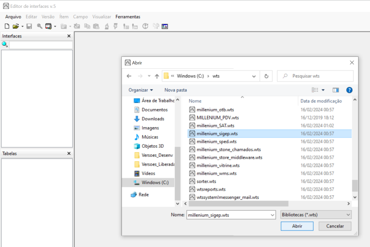The height and width of the screenshot is (247, 370).
Task: Click the Open folder toolbar icon
Action: 16,26
